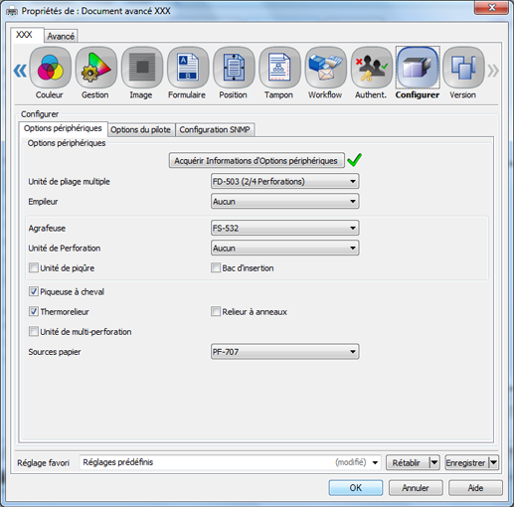Check Unité de multi-perforation
This screenshot has height=507, width=514.
tap(34, 331)
